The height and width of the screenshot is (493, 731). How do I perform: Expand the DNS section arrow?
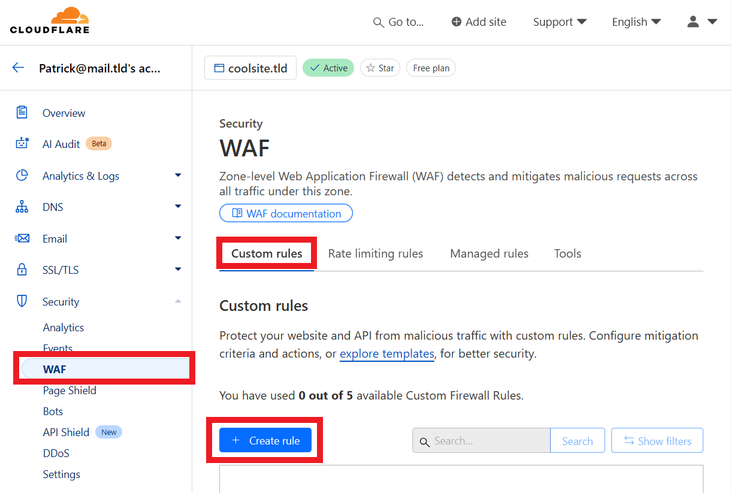pyautogui.click(x=178, y=206)
